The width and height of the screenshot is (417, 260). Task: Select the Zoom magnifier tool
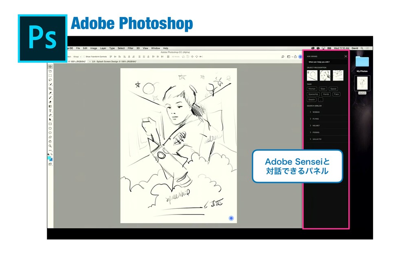[x=50, y=146]
